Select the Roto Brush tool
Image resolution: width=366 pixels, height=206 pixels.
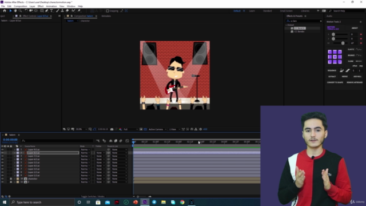click(x=73, y=11)
